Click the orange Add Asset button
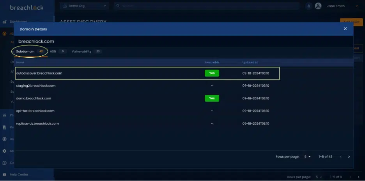365x181 pixels. 351,22
